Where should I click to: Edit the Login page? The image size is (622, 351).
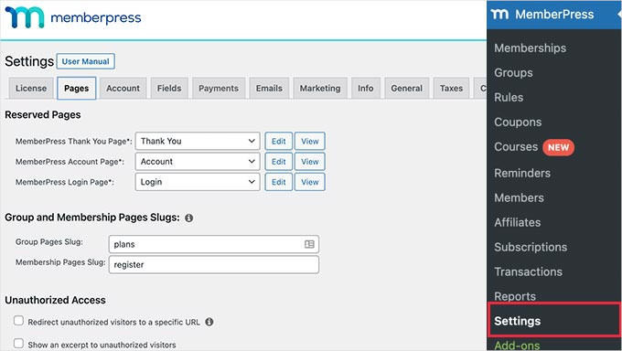[x=278, y=182]
